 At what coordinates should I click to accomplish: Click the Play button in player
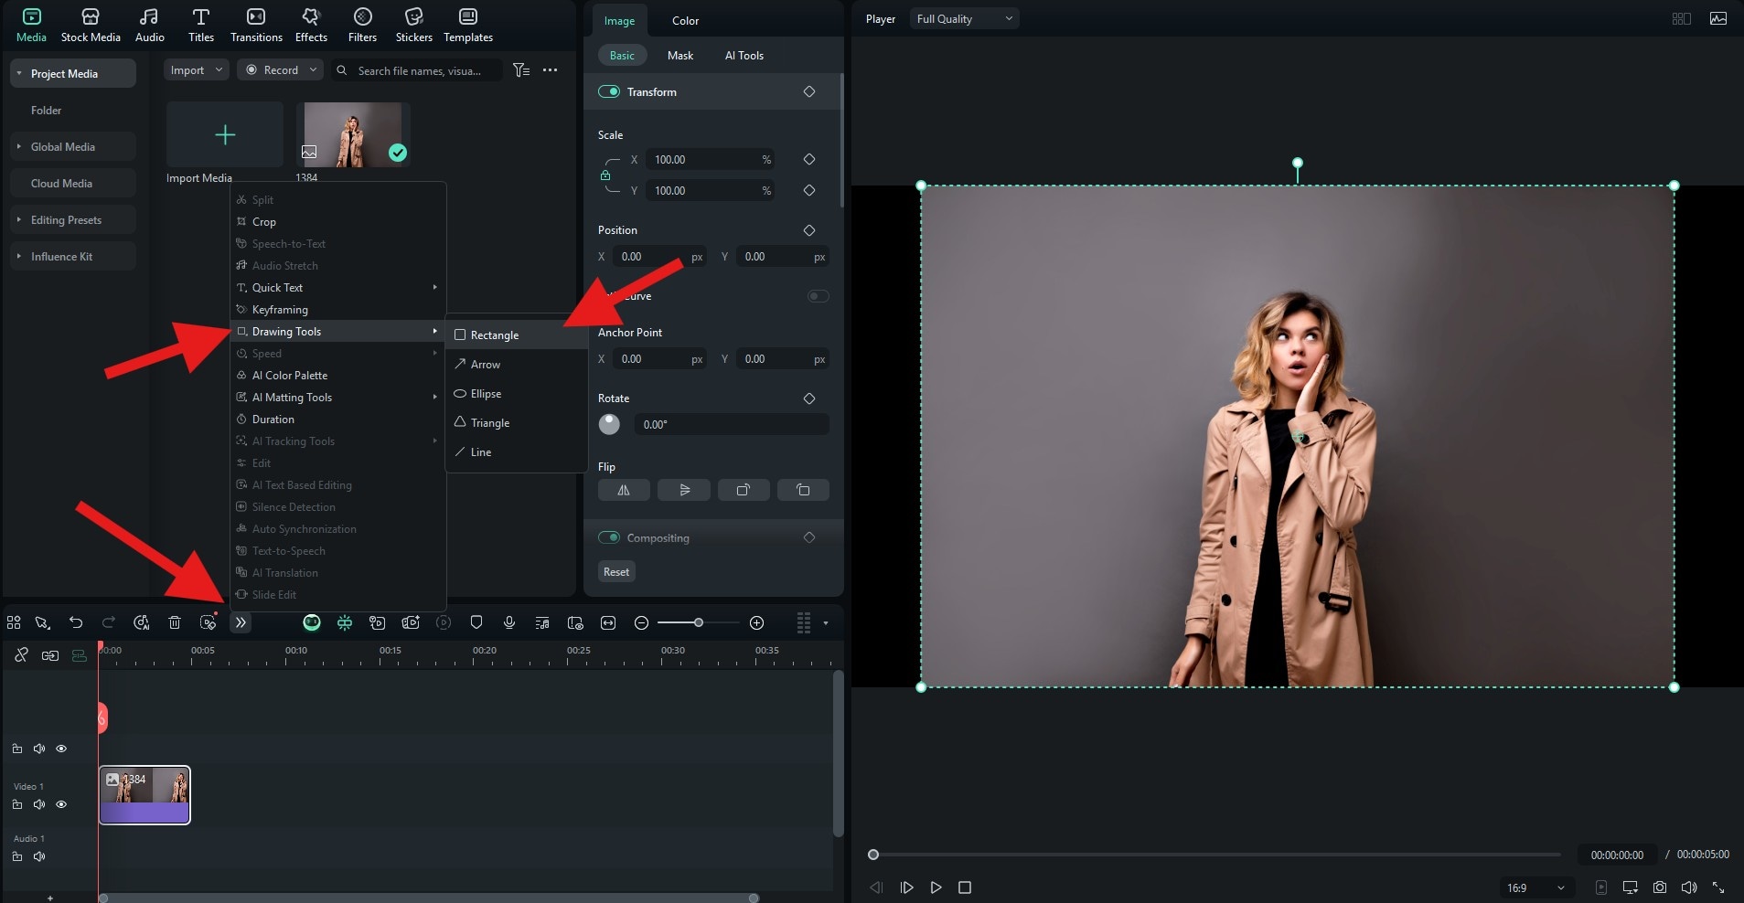click(936, 887)
